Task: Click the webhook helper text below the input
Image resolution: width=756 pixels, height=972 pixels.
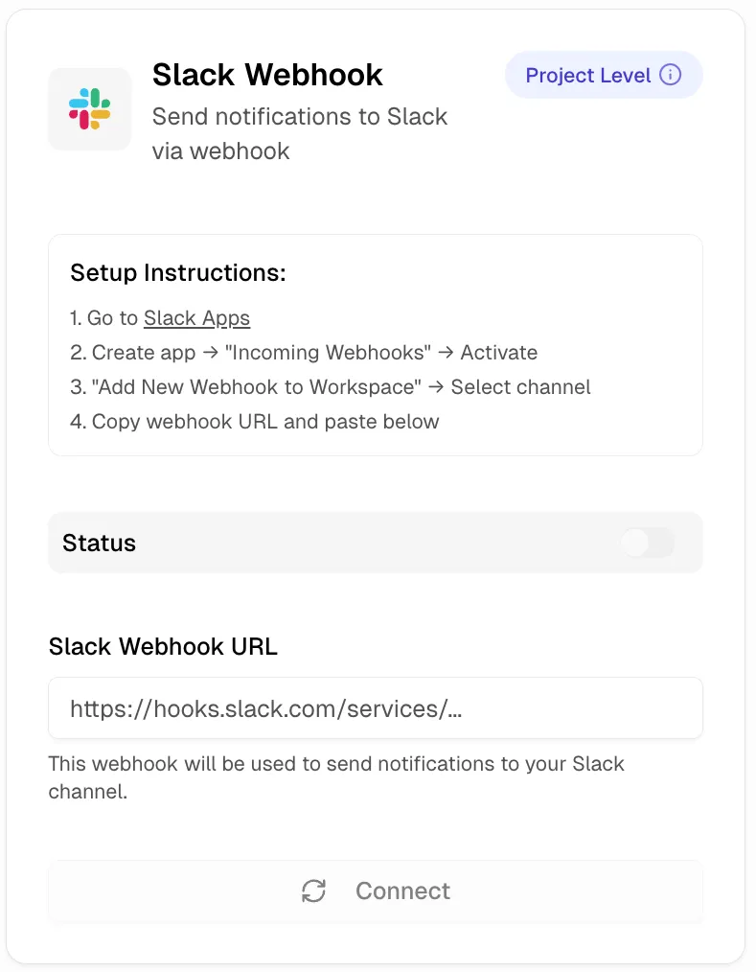Action: (336, 776)
